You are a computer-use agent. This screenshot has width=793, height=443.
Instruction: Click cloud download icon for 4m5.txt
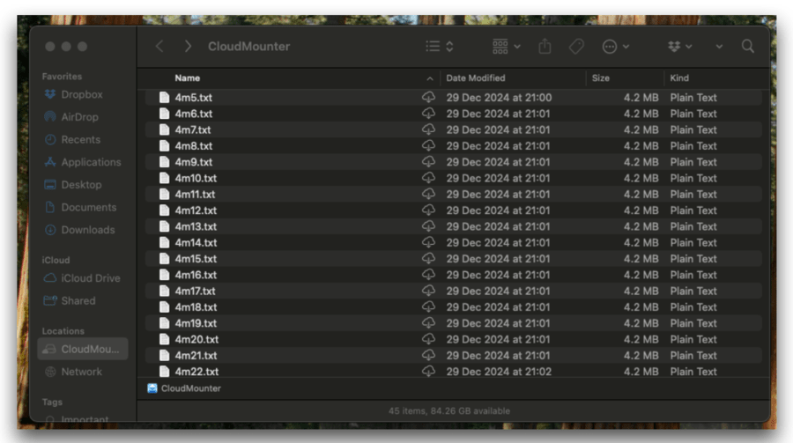coord(428,98)
